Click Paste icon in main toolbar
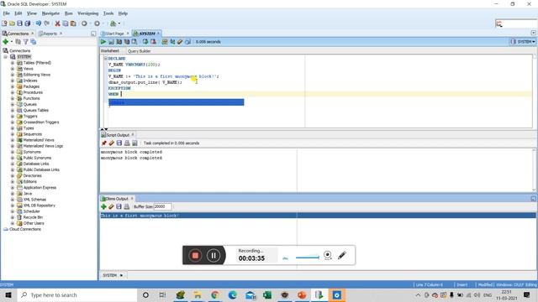 (x=73, y=23)
